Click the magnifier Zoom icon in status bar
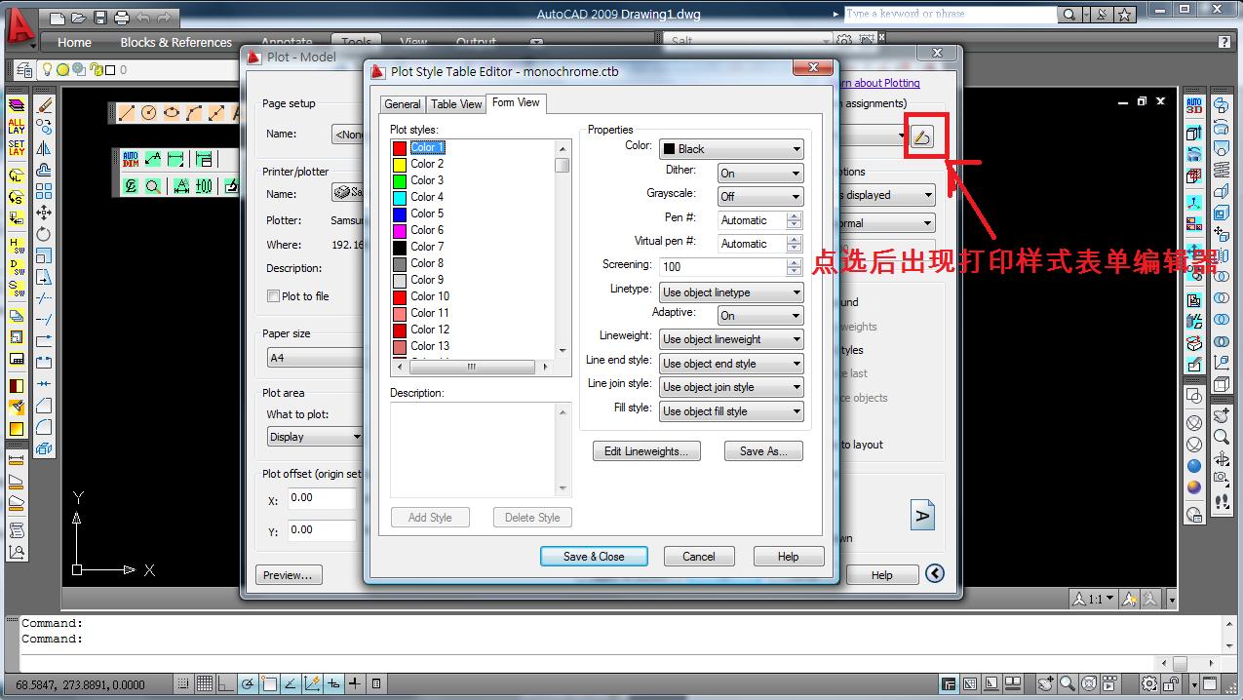 pyautogui.click(x=1068, y=684)
